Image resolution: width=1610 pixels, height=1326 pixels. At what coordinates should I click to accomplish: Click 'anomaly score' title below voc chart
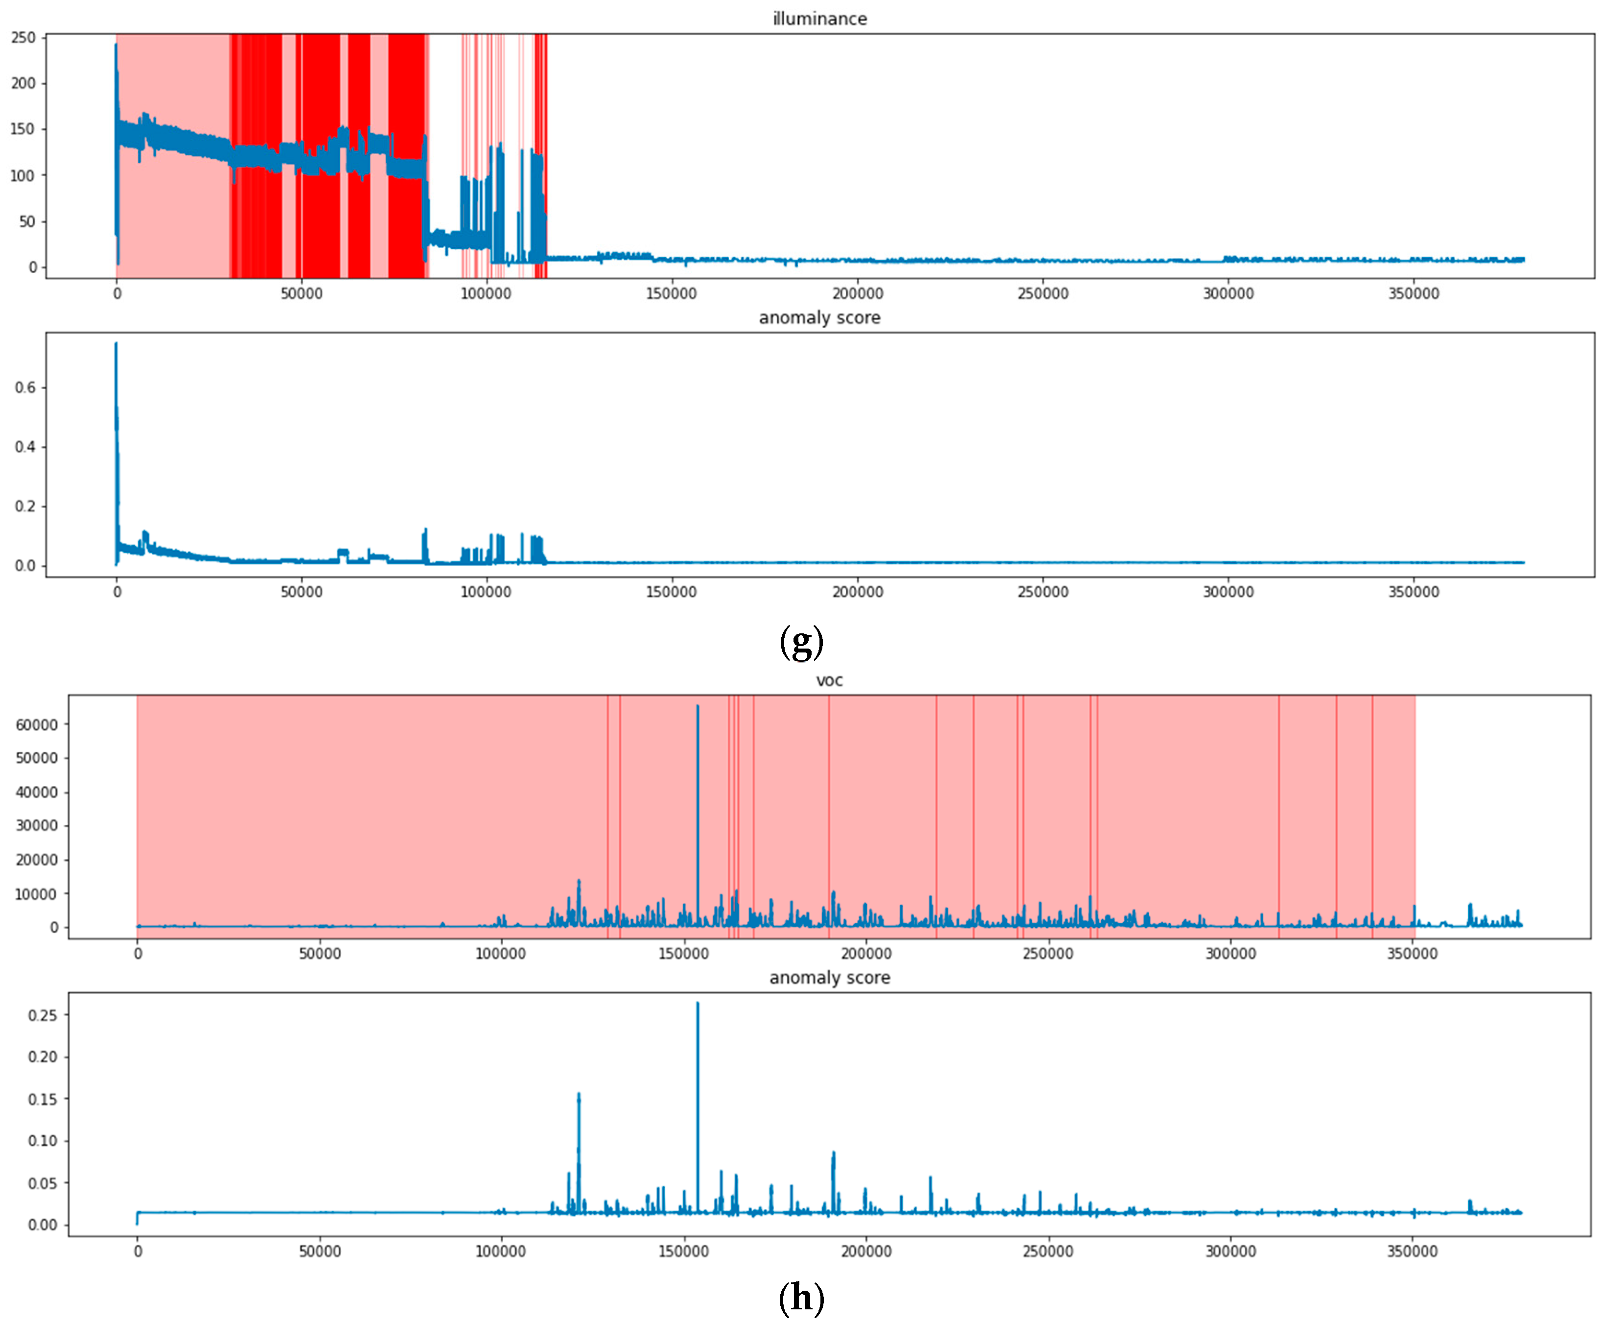[x=829, y=978]
